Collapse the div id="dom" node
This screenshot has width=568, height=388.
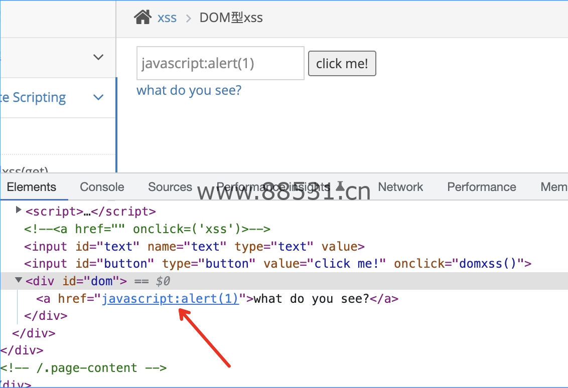point(19,280)
